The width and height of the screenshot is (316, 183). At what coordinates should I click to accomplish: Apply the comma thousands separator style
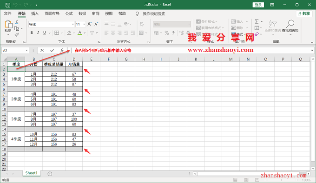tap(173, 33)
